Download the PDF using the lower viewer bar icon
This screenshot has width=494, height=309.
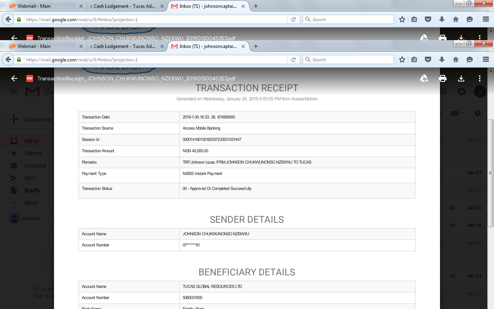coord(461,78)
